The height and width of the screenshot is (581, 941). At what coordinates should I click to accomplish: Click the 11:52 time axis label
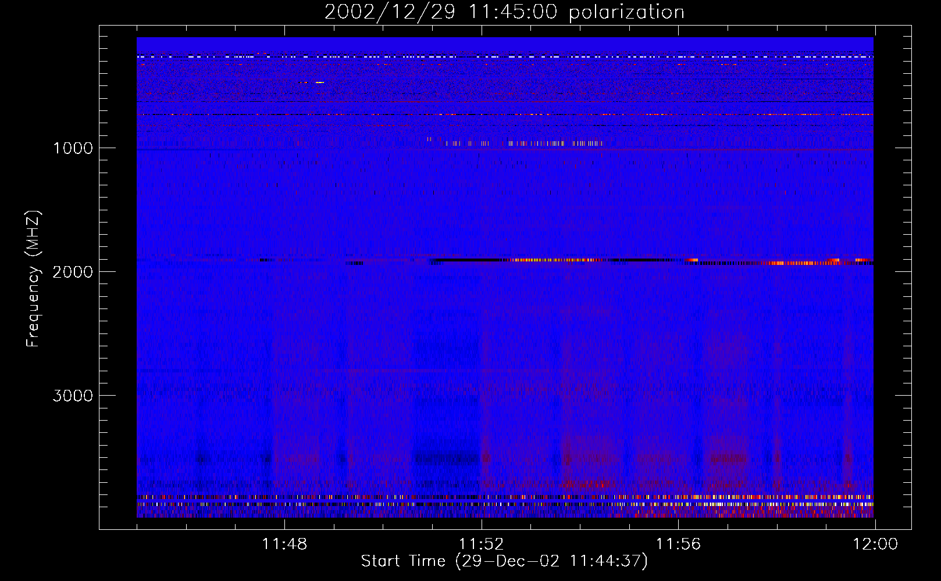click(482, 544)
